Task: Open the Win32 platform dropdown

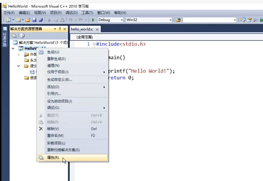Action: pos(171,20)
